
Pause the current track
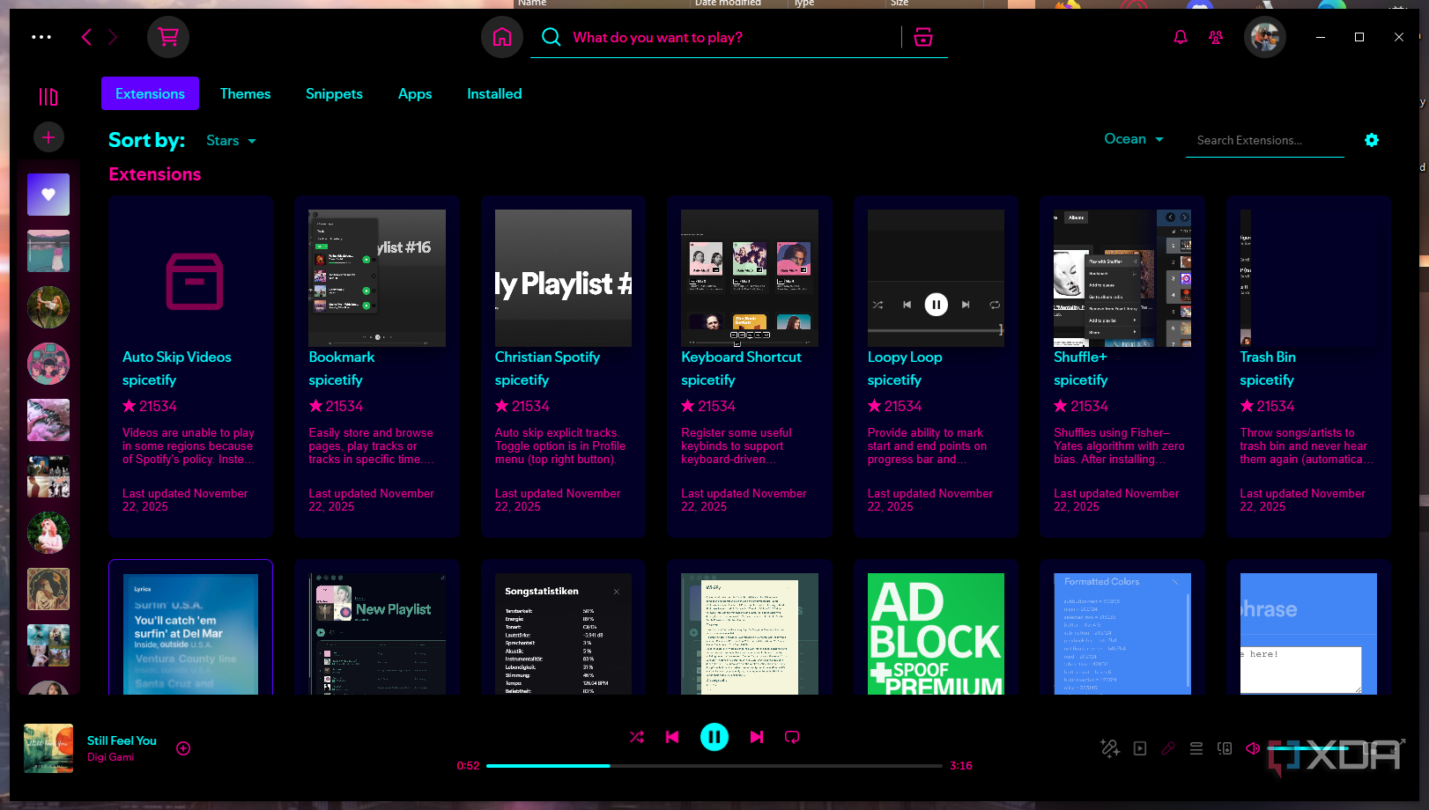tap(714, 737)
